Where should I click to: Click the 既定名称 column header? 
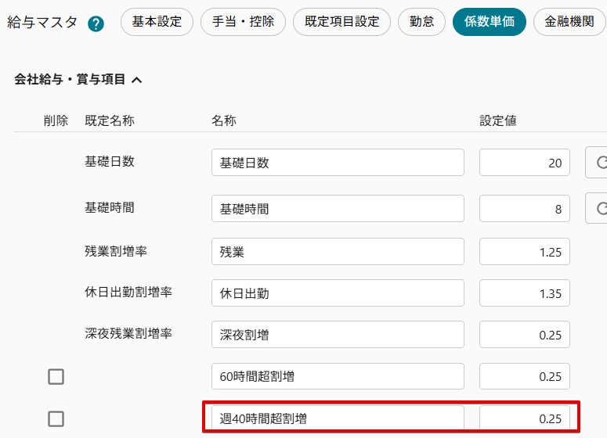coord(110,120)
